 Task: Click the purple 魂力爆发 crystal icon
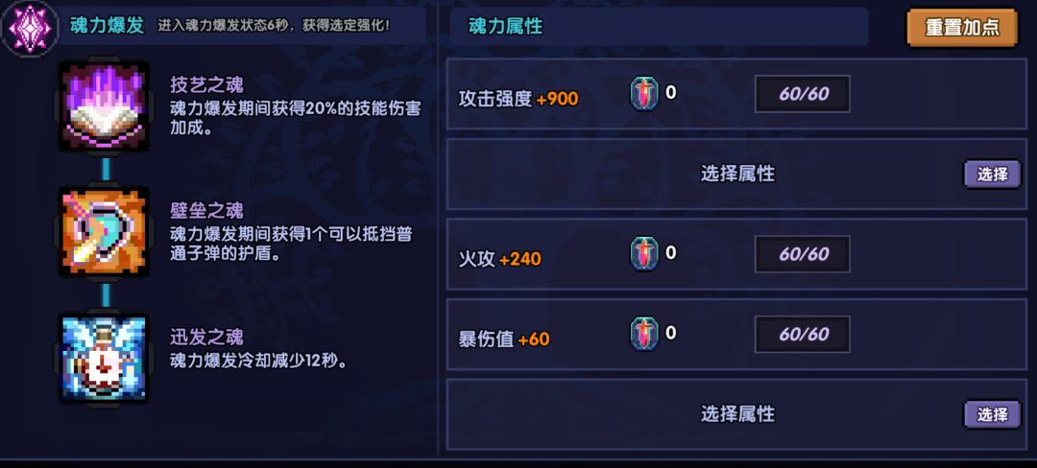[29, 26]
